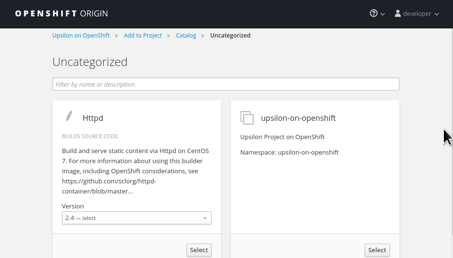Click the Upsilon Project on OpenShift description
This screenshot has width=453, height=258.
pos(282,137)
